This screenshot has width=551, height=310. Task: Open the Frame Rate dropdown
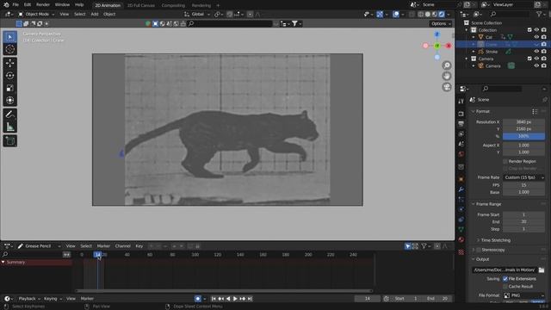pos(523,177)
